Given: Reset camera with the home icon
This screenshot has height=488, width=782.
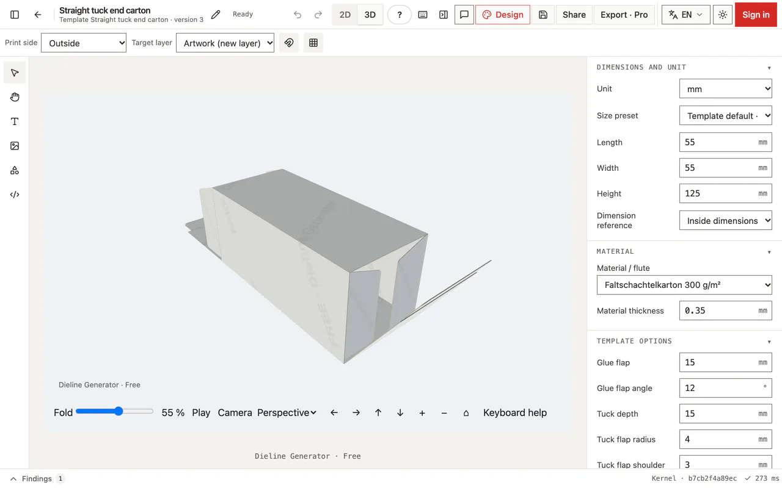Looking at the screenshot, I should tap(466, 412).
